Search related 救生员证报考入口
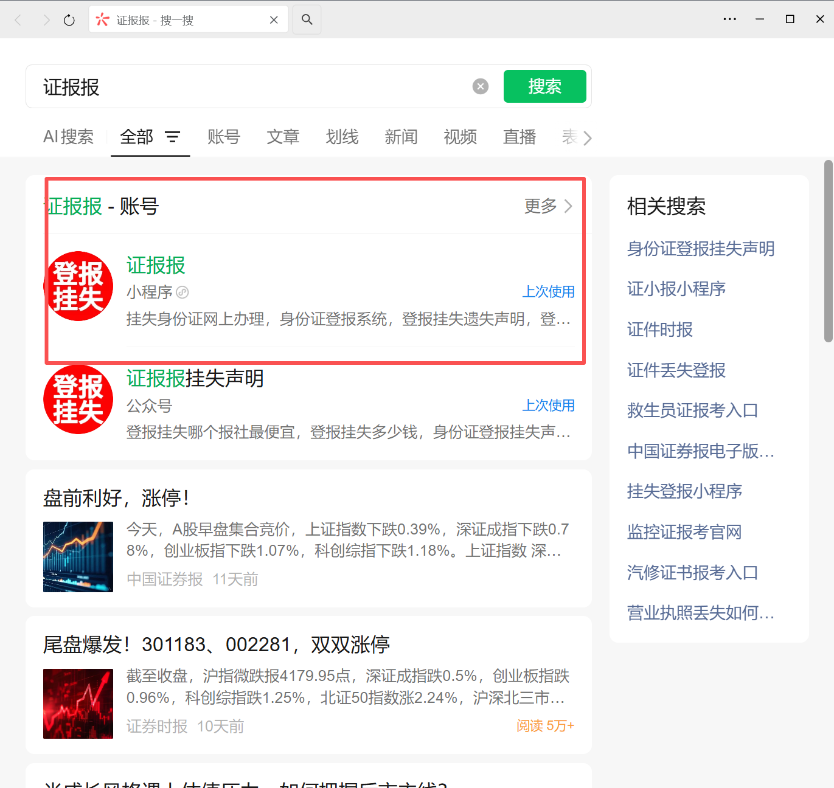Viewport: 834px width, 788px height. (x=693, y=410)
